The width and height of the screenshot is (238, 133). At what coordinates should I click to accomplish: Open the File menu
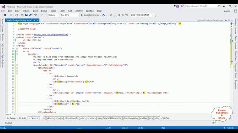coord(3,11)
